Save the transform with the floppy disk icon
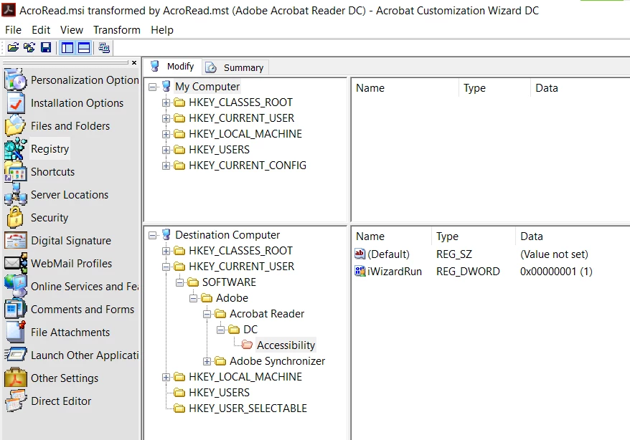630x440 pixels. [46, 48]
